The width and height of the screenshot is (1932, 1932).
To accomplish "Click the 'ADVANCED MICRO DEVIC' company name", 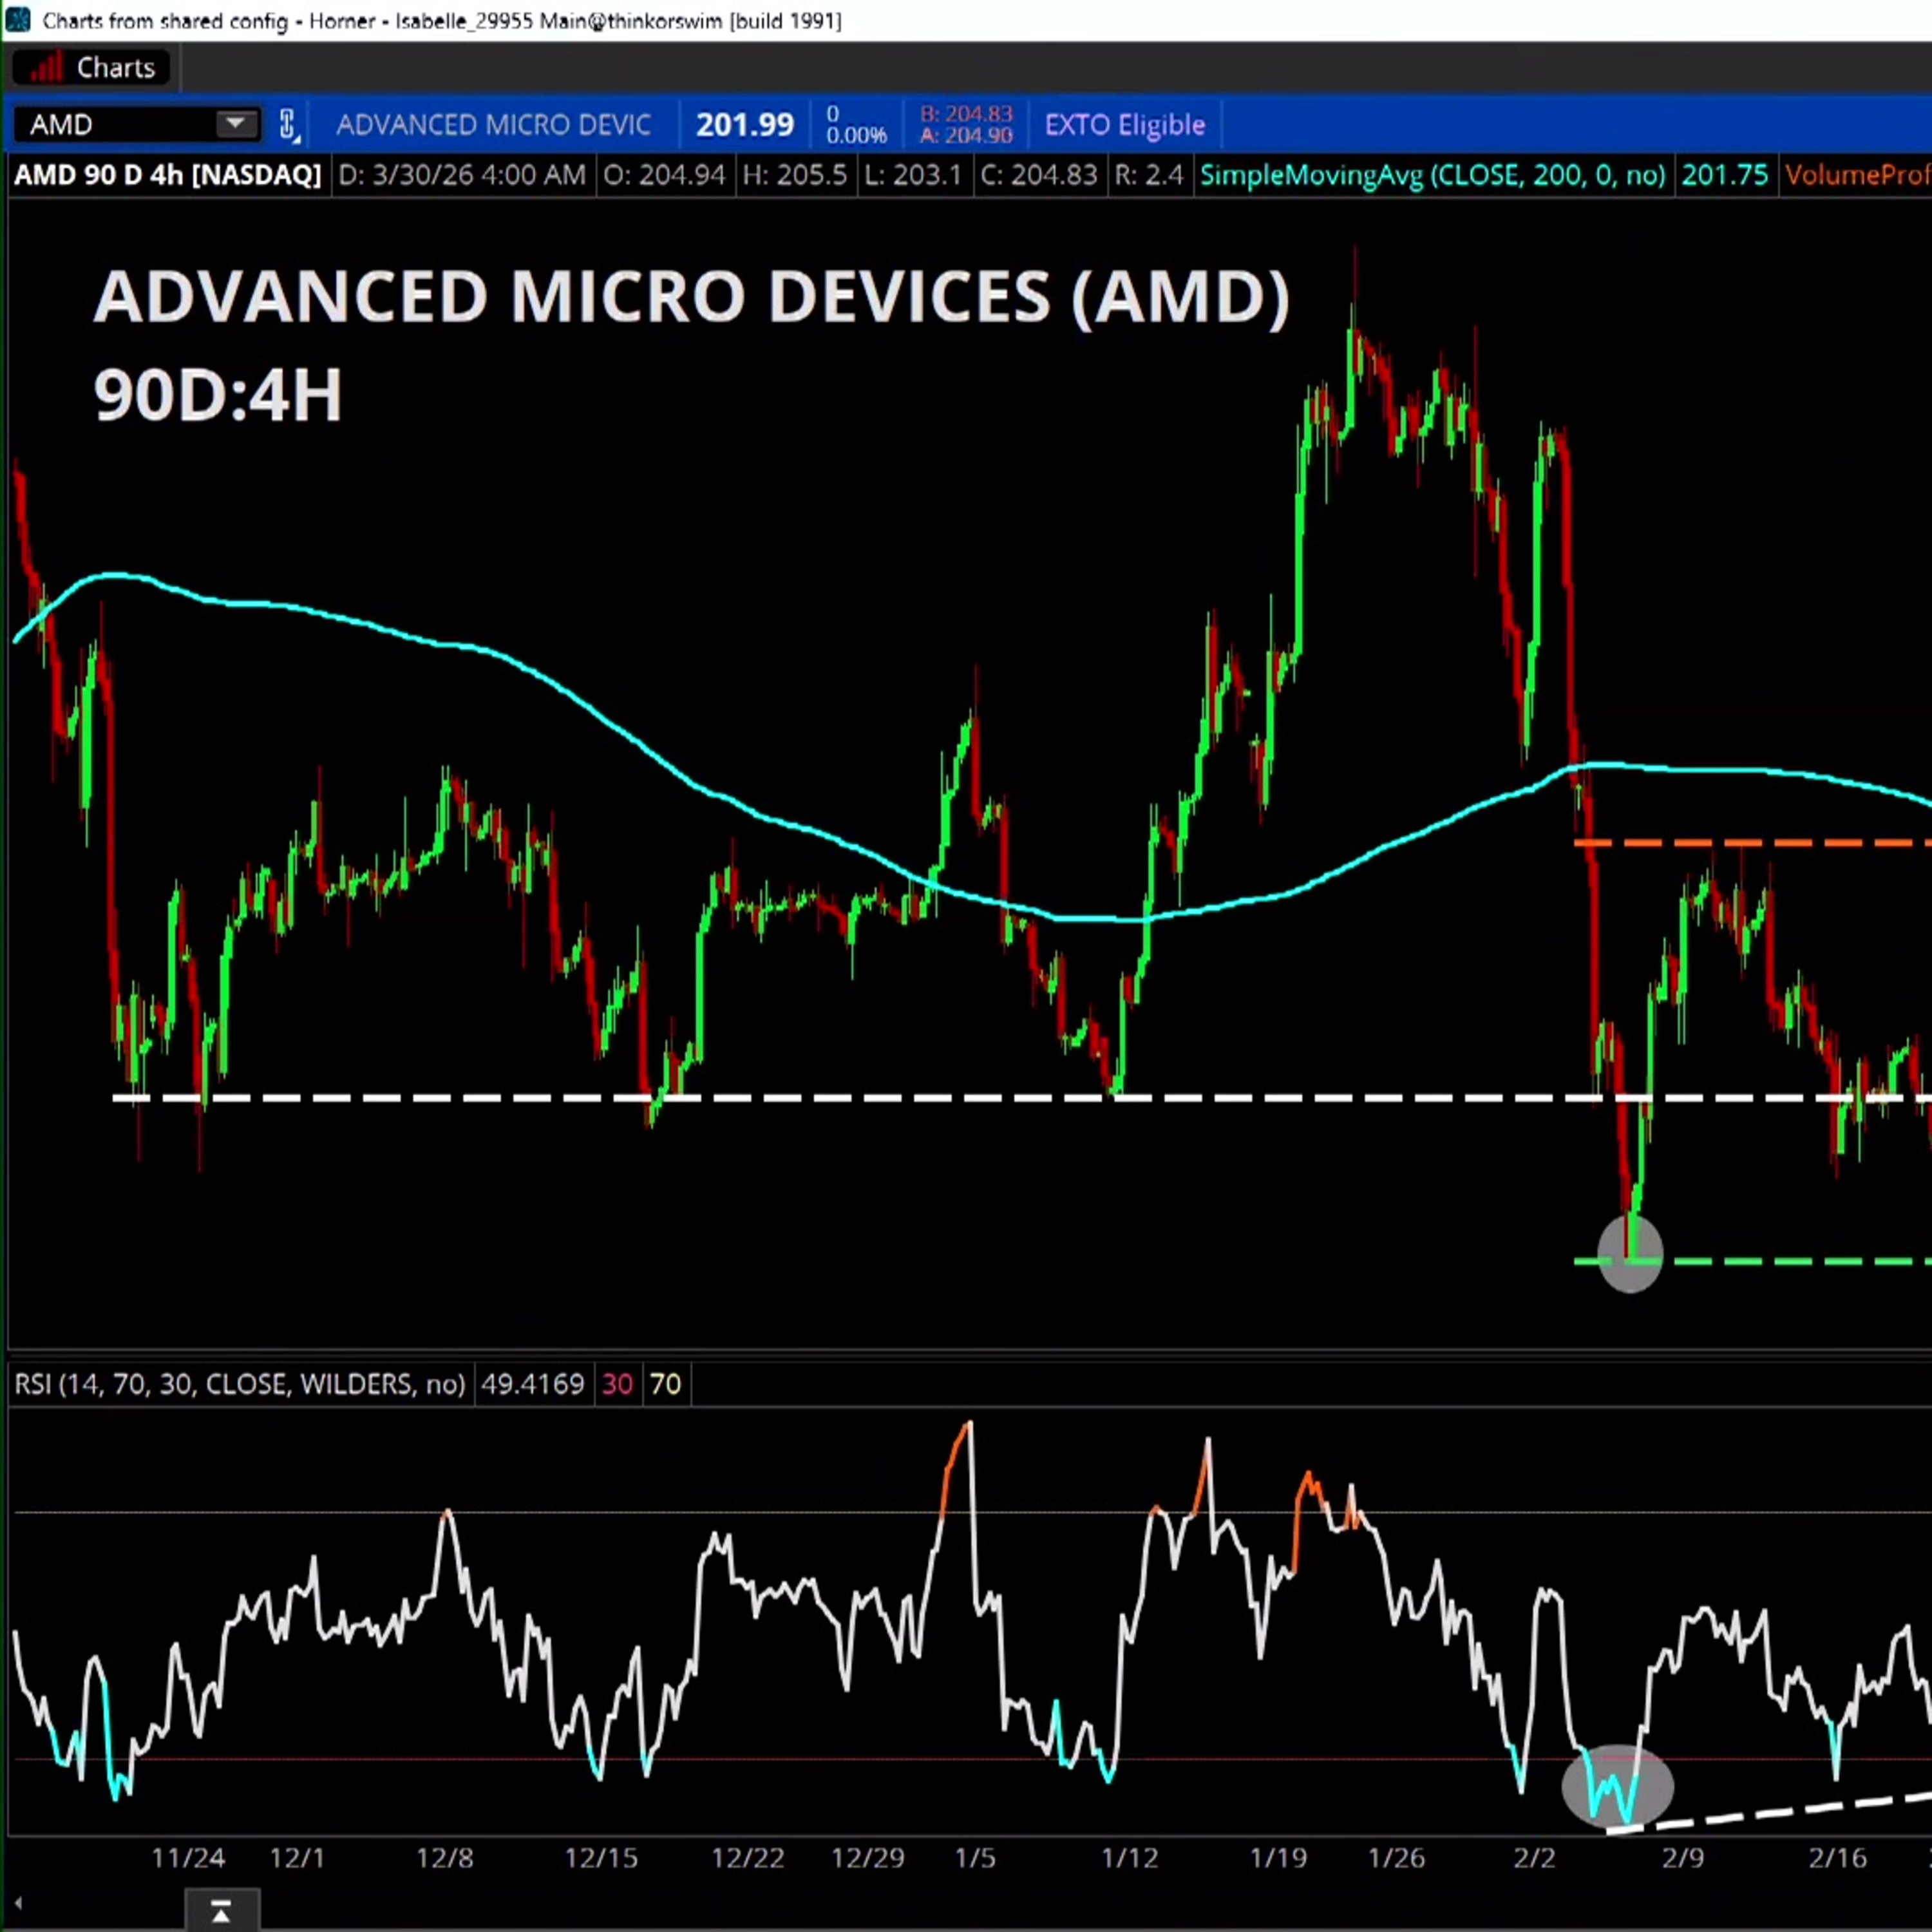I will (493, 125).
